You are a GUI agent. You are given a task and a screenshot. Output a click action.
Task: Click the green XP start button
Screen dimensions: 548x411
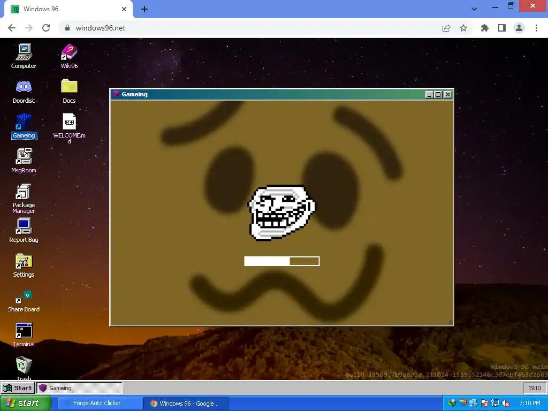pyautogui.click(x=26, y=403)
